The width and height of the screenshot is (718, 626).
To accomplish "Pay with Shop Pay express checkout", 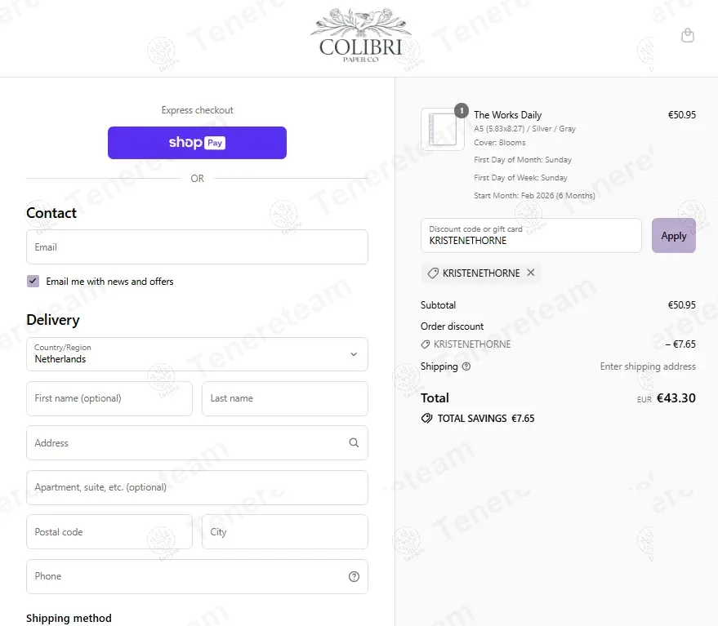I will tap(197, 143).
